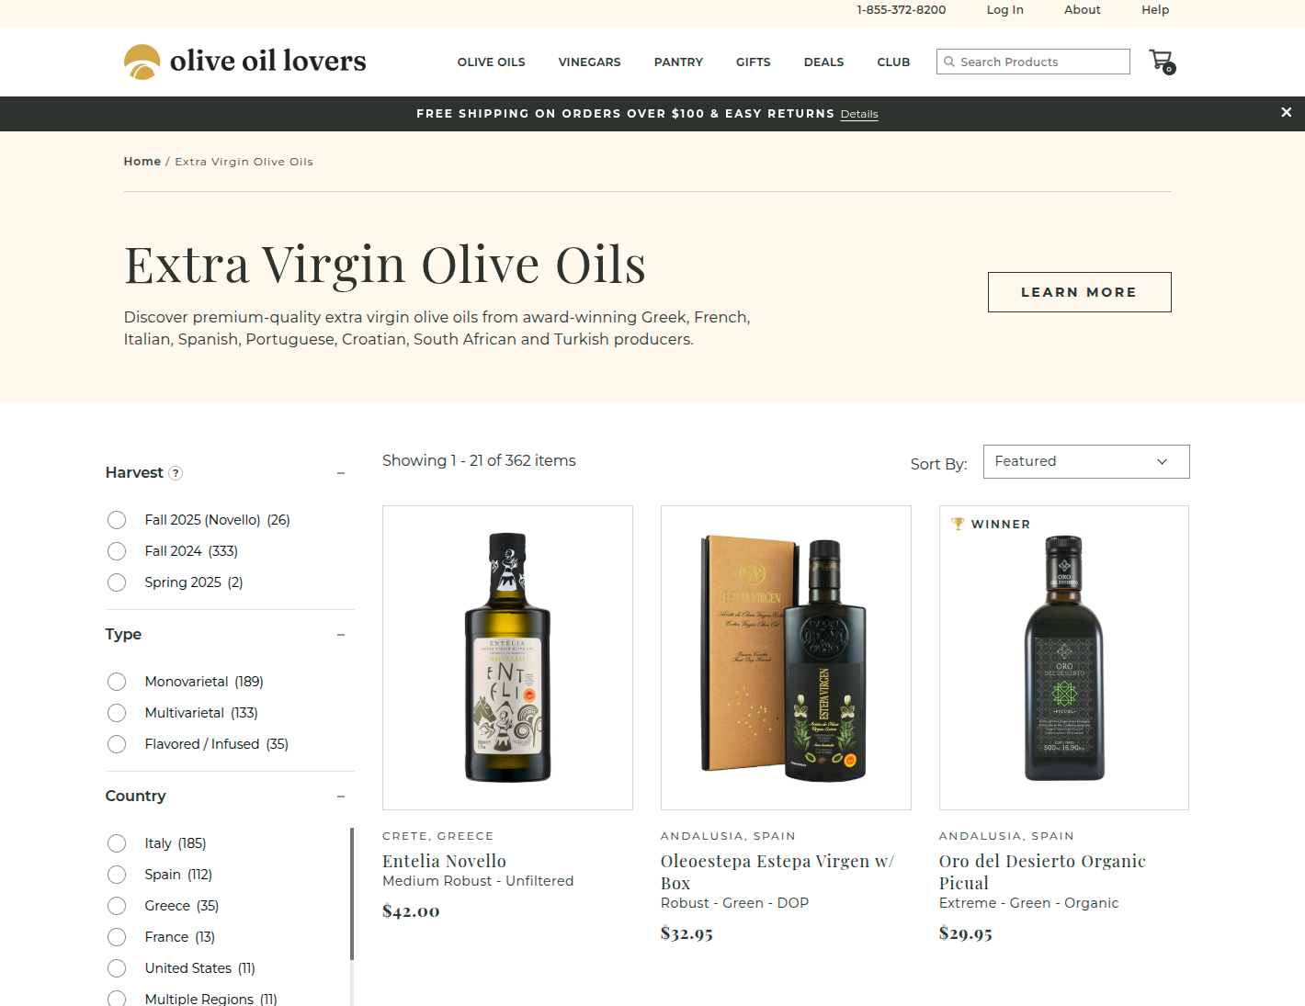Click the Winner trophy badge
This screenshot has height=1006, width=1305.
click(991, 524)
